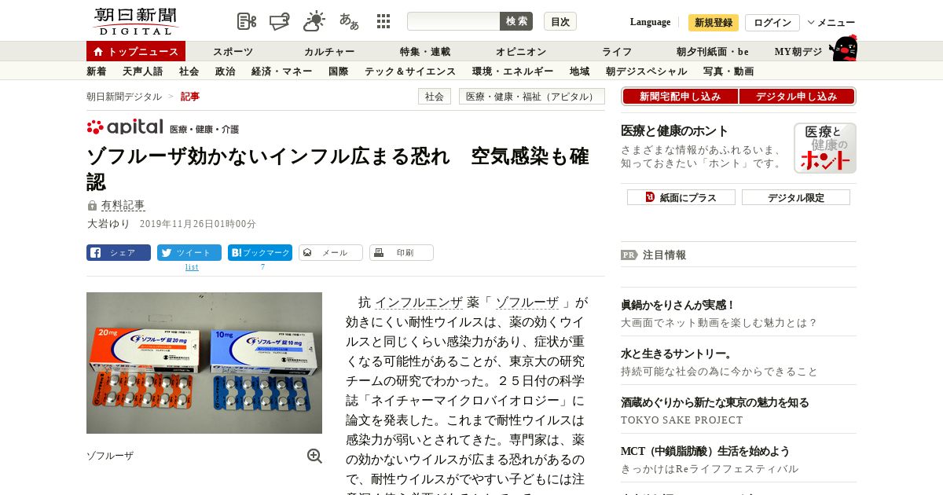Image resolution: width=943 pixels, height=495 pixels.
Task: Click デジタル限定 button
Action: pos(796,197)
